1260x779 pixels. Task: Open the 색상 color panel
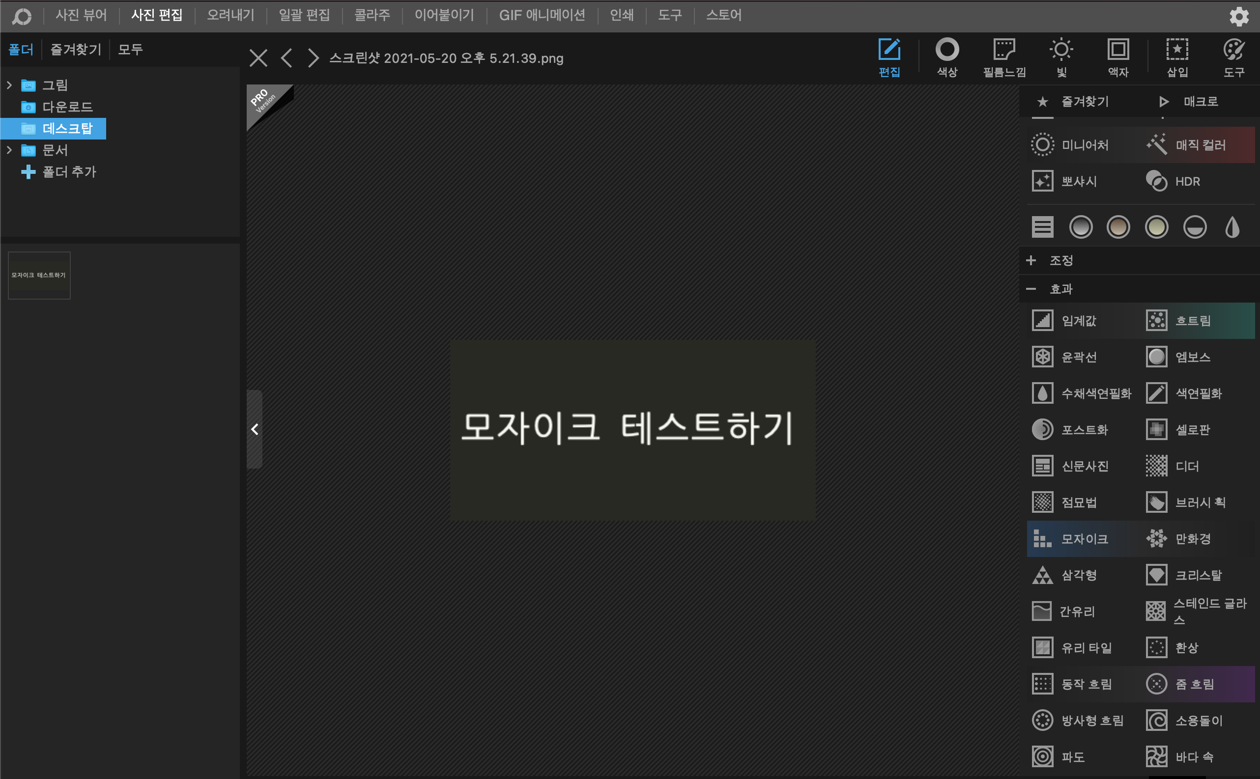point(946,57)
